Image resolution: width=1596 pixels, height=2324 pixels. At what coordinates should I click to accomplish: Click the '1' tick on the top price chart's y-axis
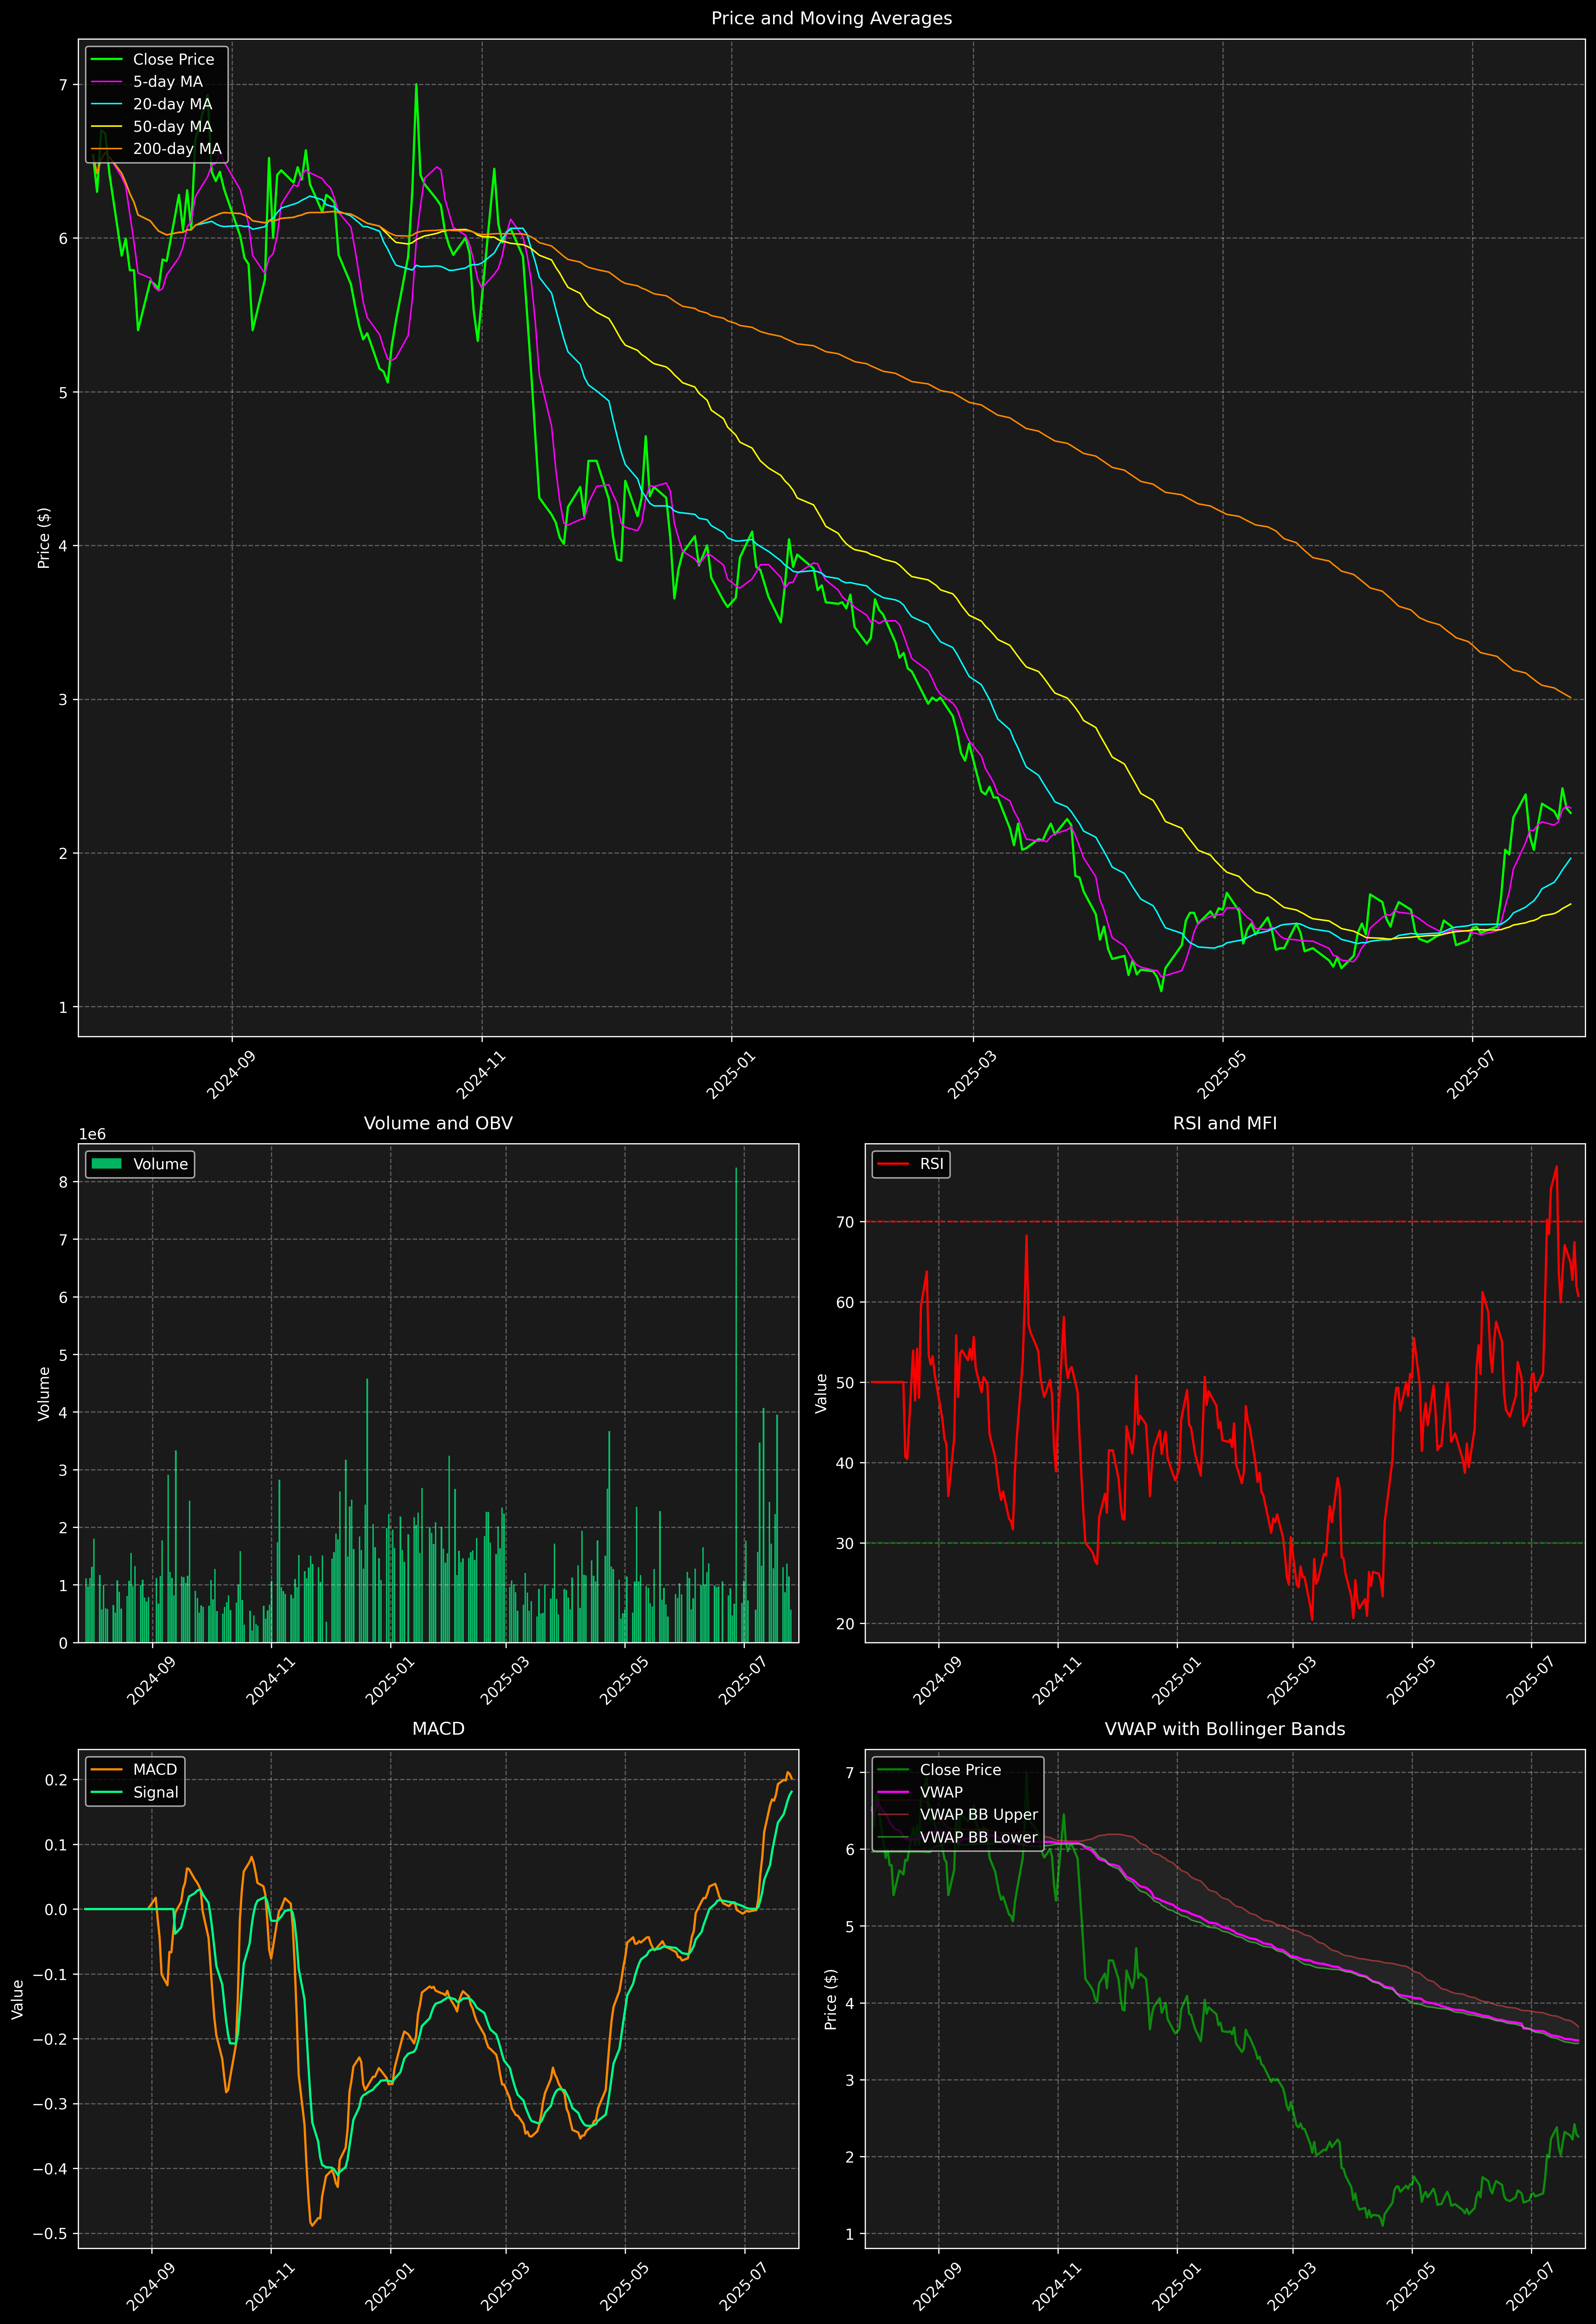63,1007
